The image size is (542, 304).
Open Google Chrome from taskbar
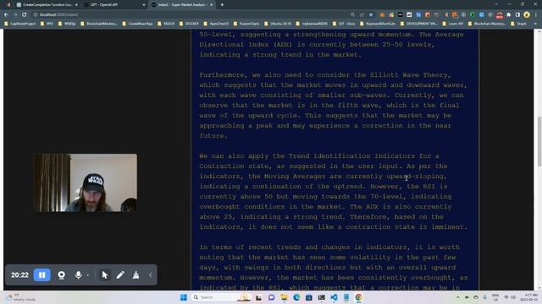point(359,297)
